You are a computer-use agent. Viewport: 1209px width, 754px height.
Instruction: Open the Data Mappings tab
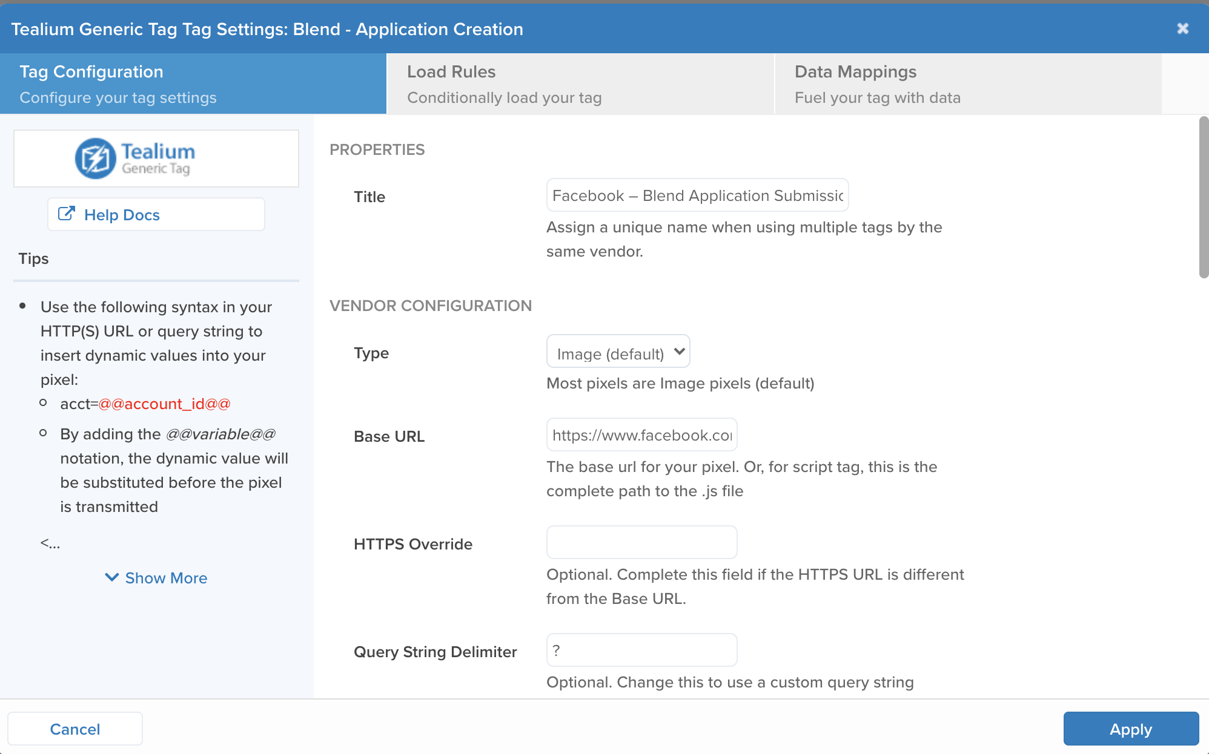pos(967,84)
